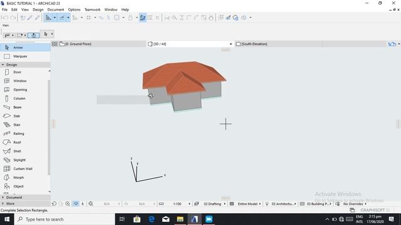401x225 pixels.
Task: Click the previous zoom icon
Action: (x=54, y=204)
